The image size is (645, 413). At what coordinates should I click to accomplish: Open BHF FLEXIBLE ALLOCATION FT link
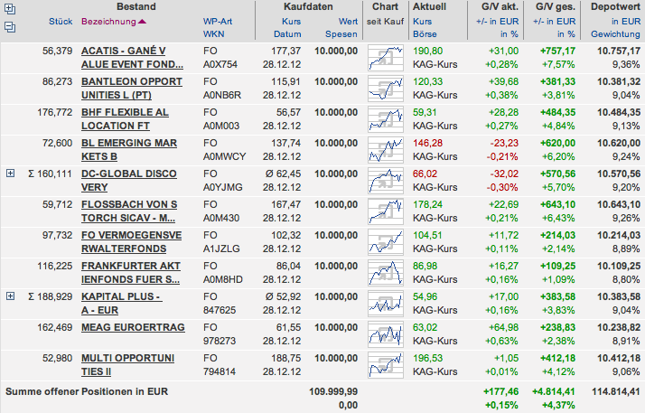click(125, 119)
